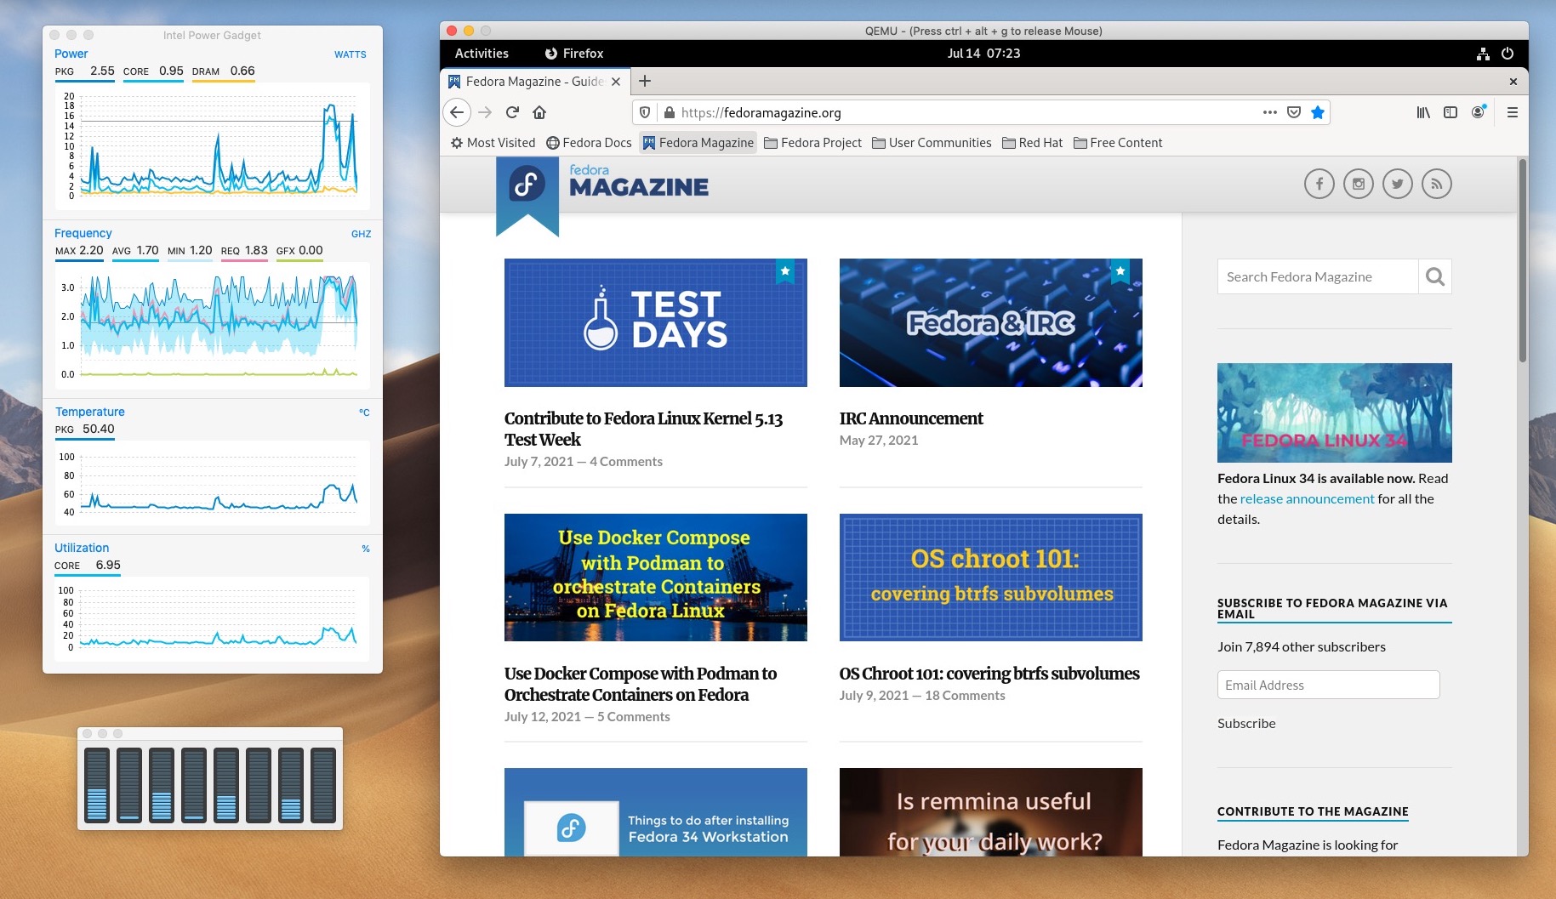This screenshot has width=1556, height=899.
Task: Open the RSS feed icon
Action: tap(1437, 184)
